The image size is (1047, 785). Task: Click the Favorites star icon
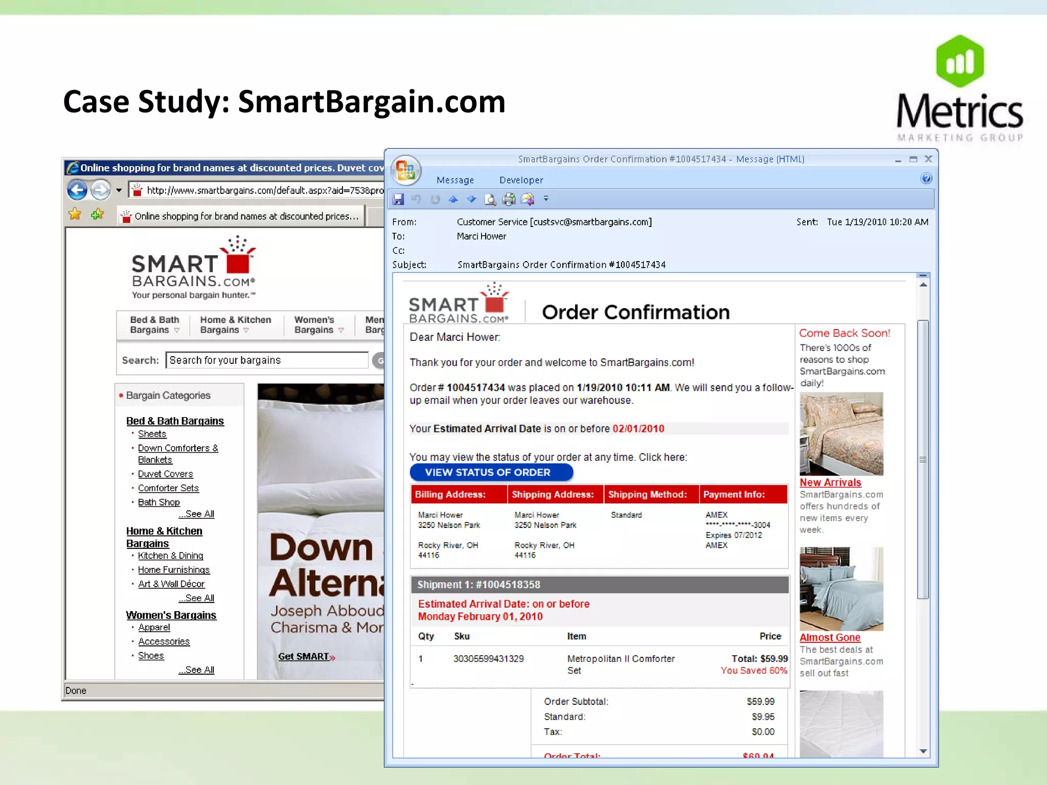pos(75,214)
